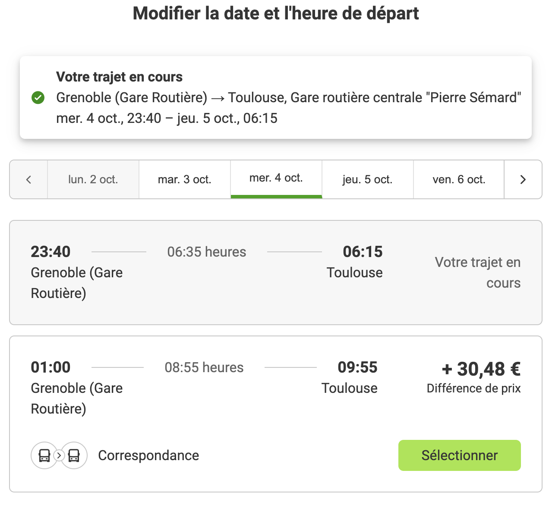Show earlier dates with left chevron
Image resolution: width=549 pixels, height=508 pixels.
[28, 179]
